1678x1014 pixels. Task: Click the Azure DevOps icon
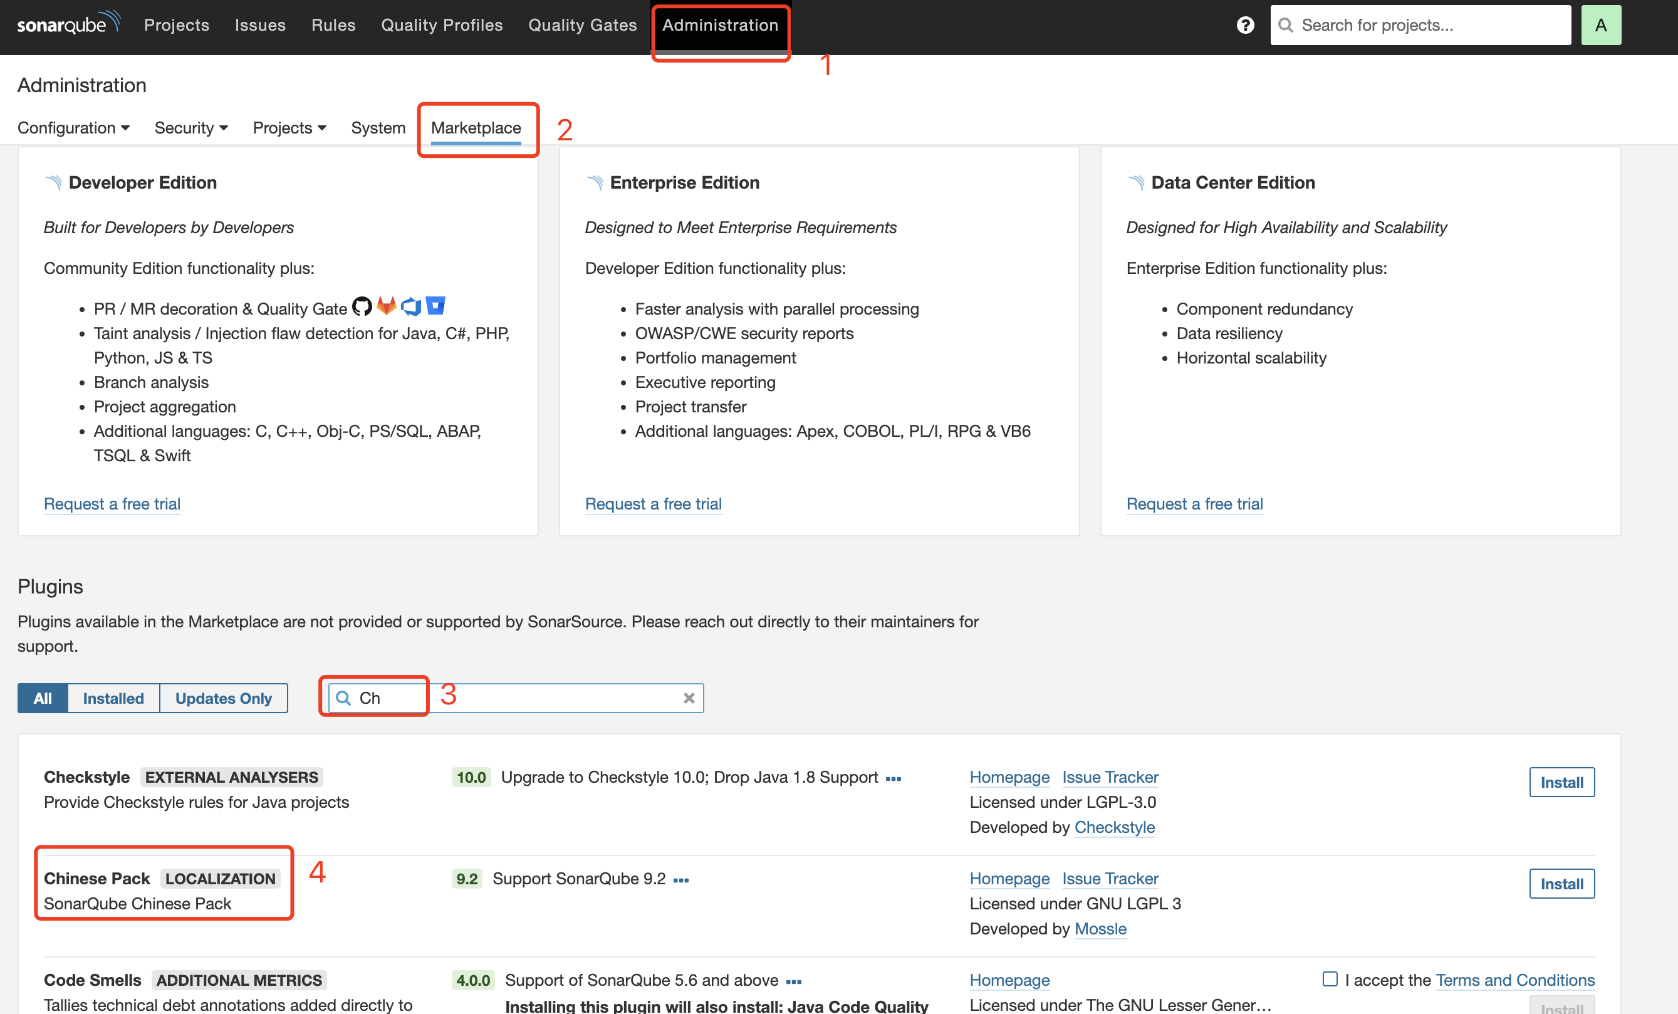coord(410,306)
